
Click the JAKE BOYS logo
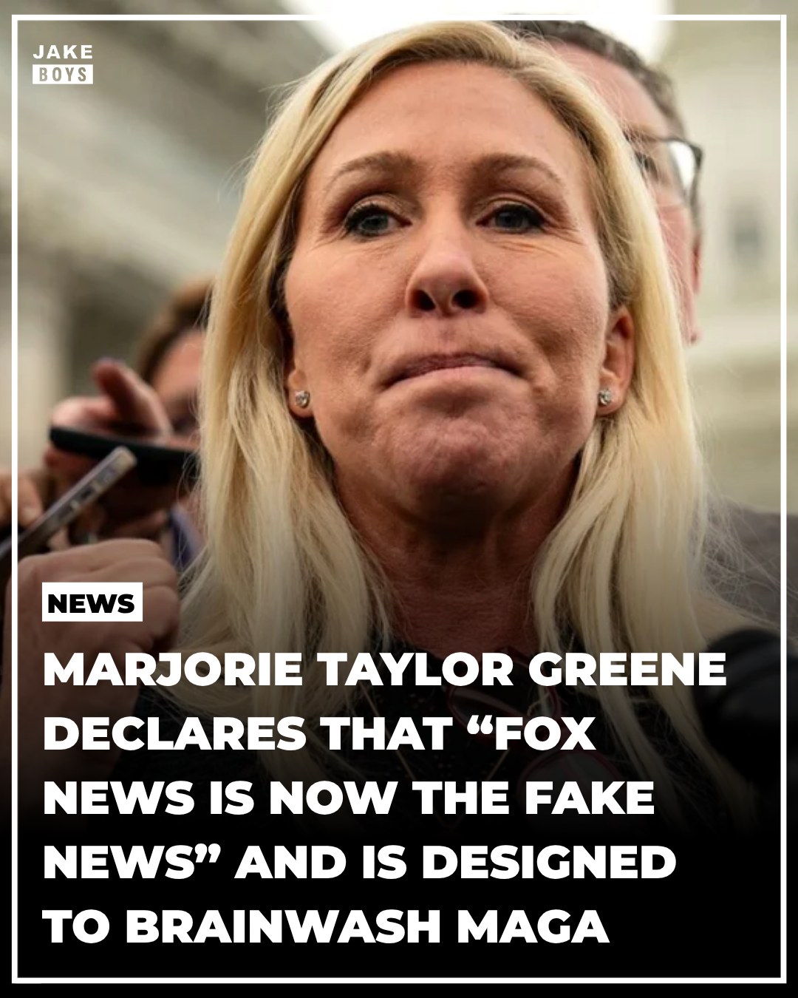tap(63, 64)
